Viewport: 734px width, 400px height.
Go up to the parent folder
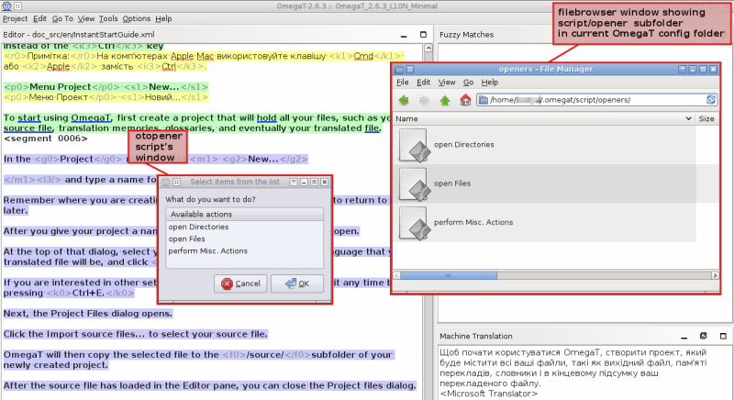pos(446,99)
